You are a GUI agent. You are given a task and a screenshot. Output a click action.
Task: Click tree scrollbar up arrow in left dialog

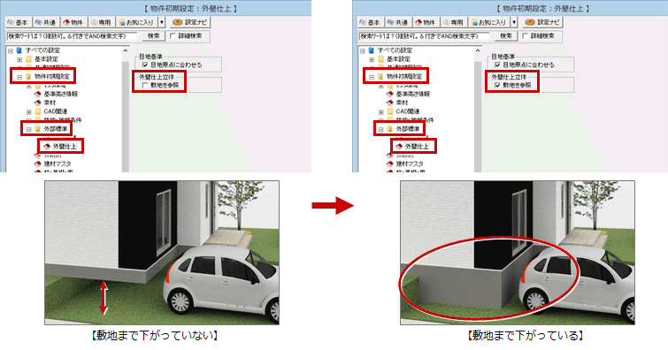(126, 50)
